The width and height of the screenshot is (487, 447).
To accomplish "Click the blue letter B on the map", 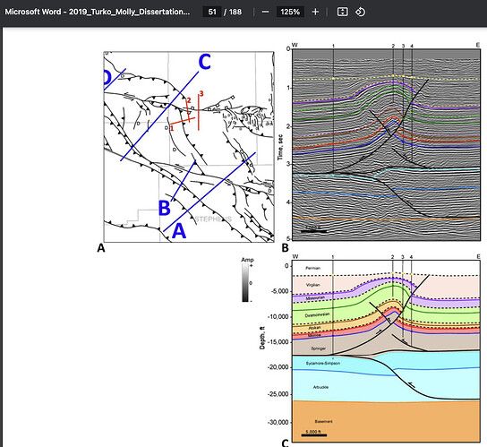I will [165, 208].
